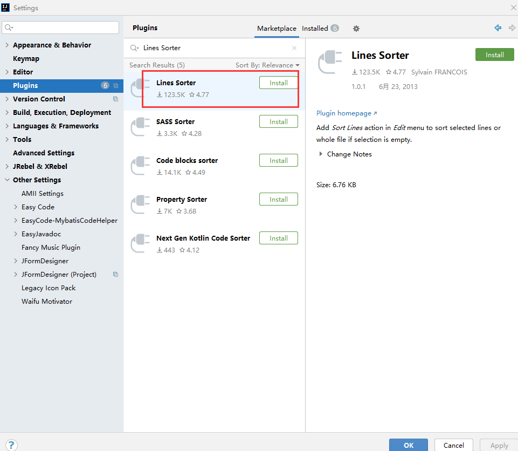Open Legacy Icon Pack settings
The width and height of the screenshot is (518, 451).
[49, 288]
